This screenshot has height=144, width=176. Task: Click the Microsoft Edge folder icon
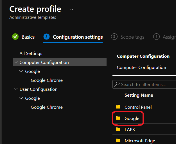point(118,141)
